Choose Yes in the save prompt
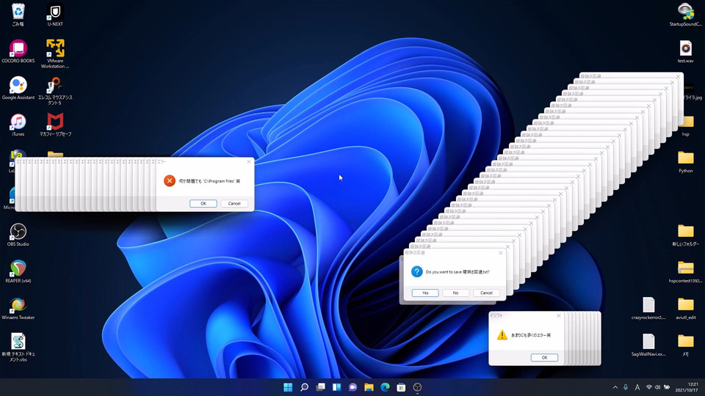Image resolution: width=705 pixels, height=396 pixels. pos(425,293)
